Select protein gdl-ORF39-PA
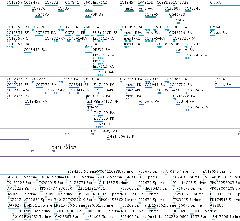This screenshot has width=240, height=221. point(98,96)
